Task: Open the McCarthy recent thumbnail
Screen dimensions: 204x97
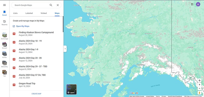Action: (4, 64)
